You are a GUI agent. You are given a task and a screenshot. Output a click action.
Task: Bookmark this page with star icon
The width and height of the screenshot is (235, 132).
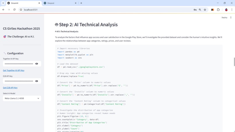tap(205, 10)
